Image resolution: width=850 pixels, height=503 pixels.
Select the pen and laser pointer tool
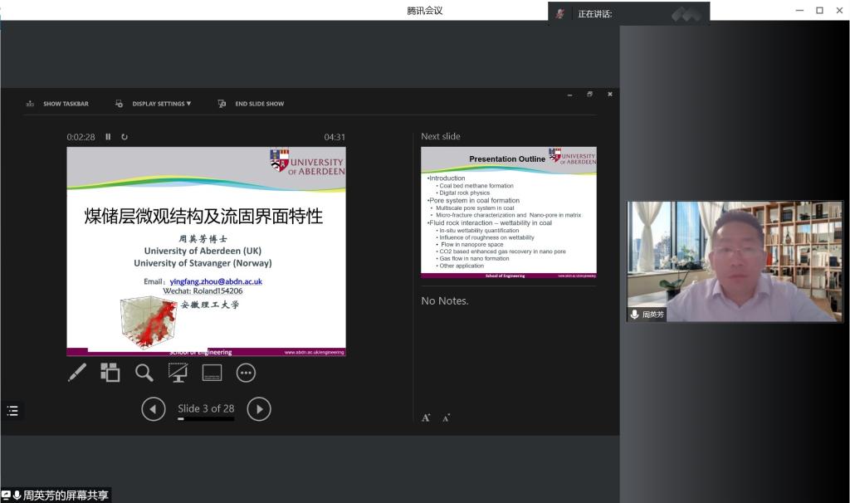(77, 373)
